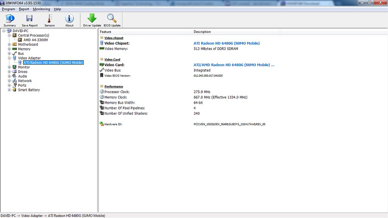Click the Central Processor(s) chip icon
This screenshot has width=388, height=218.
pos(15,35)
